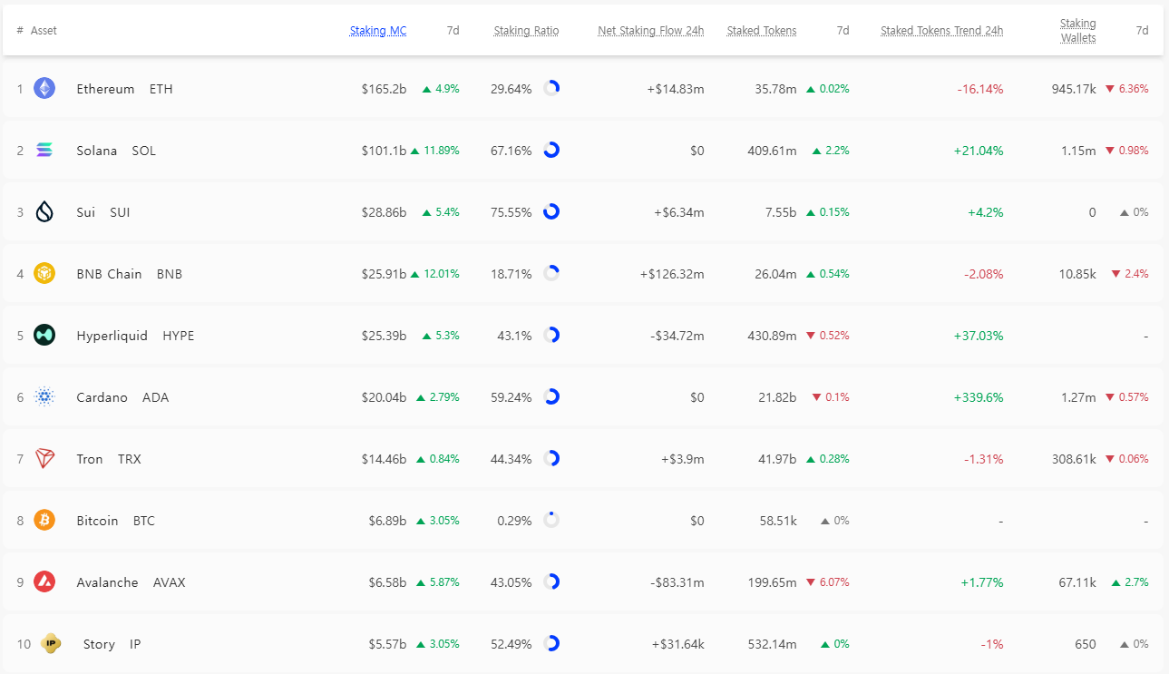The height and width of the screenshot is (674, 1169).
Task: Click the +$31.64k net staking flow
Action: click(677, 644)
